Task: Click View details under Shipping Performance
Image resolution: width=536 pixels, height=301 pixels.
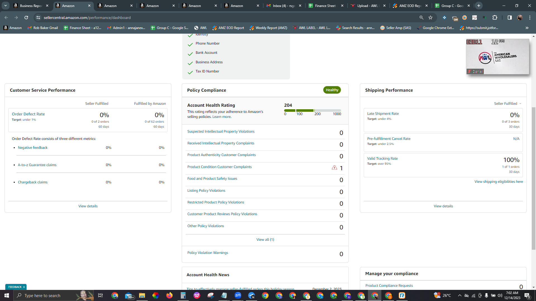Action: (443, 206)
